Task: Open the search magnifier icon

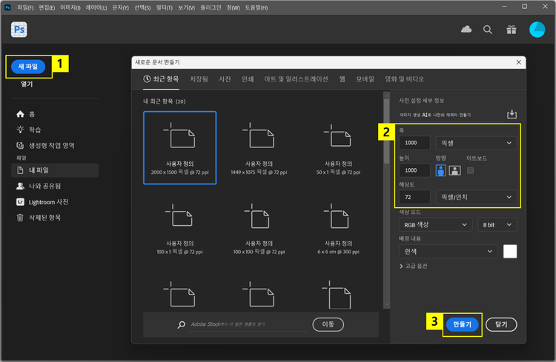Action: click(x=488, y=30)
